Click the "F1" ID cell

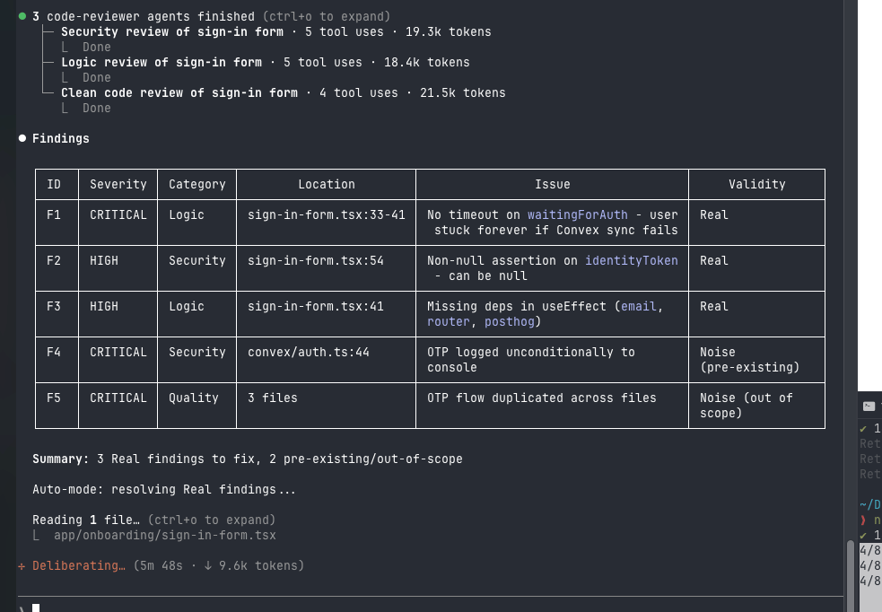click(54, 214)
